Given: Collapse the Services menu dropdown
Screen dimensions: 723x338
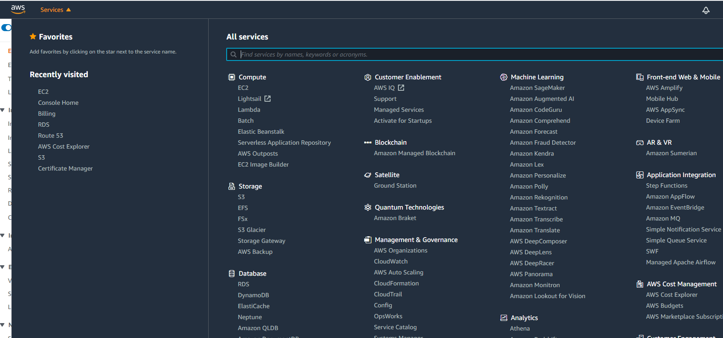Looking at the screenshot, I should tap(55, 10).
